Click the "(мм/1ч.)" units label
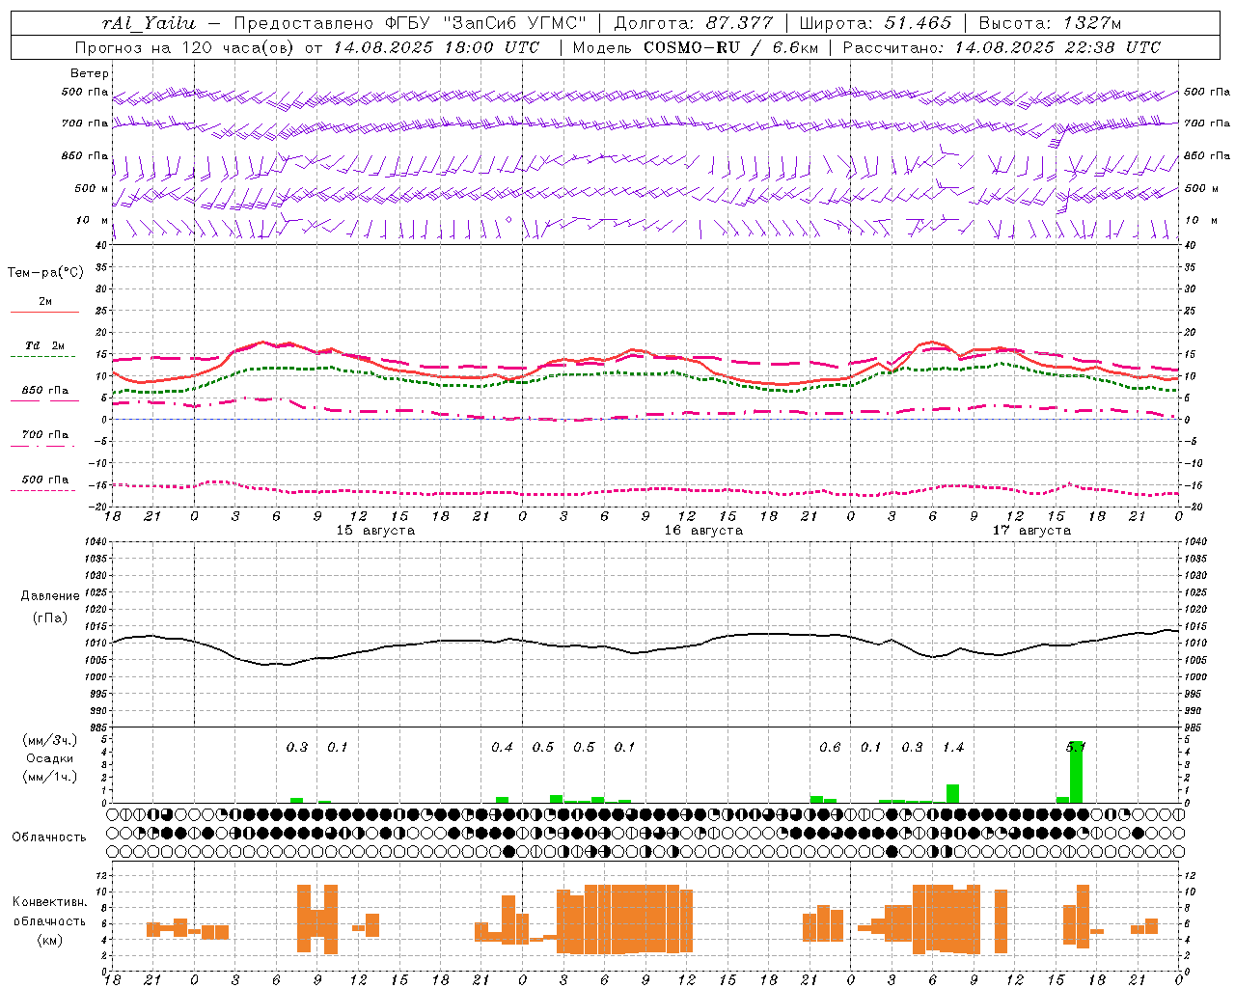Image resolution: width=1235 pixels, height=988 pixels. (x=50, y=777)
